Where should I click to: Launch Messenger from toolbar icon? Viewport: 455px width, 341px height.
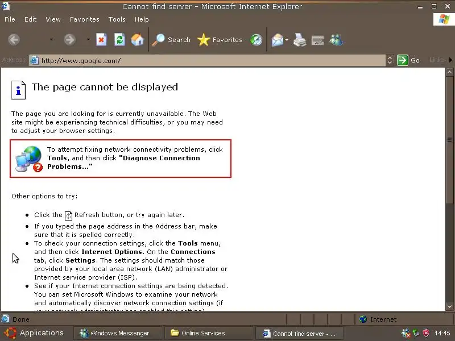click(336, 40)
